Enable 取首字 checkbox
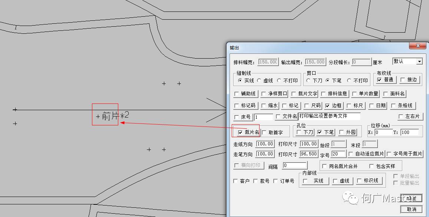Image resolution: width=429 pixels, height=217 pixels. pyautogui.click(x=264, y=132)
